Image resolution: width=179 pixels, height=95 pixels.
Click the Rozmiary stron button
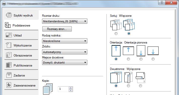pos(57,29)
